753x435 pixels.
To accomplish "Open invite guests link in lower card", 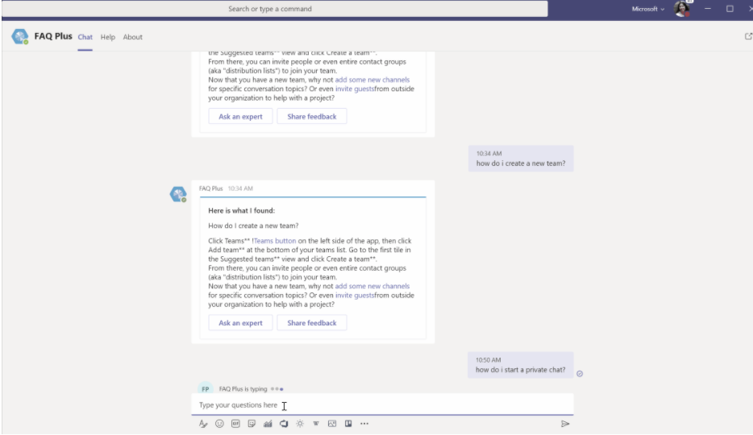I will tap(355, 295).
